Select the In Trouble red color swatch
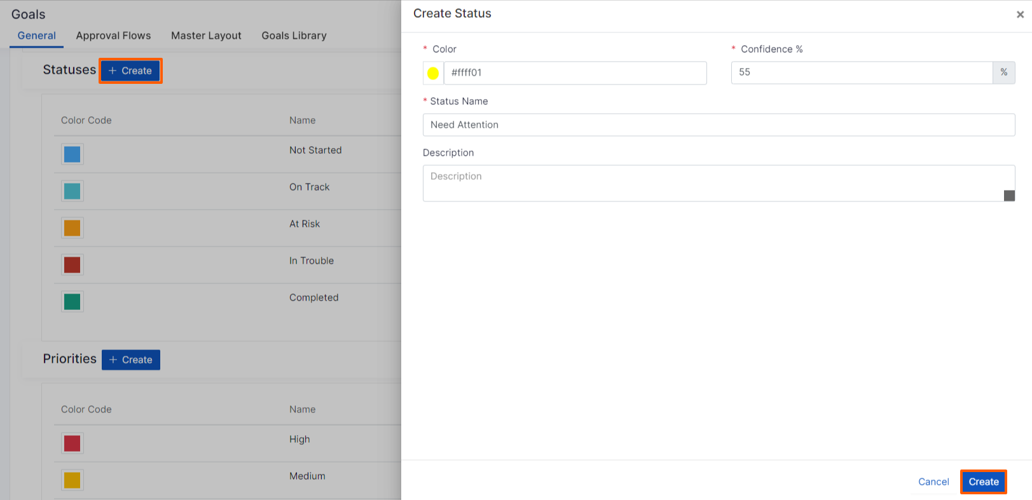The width and height of the screenshot is (1032, 500). click(72, 265)
